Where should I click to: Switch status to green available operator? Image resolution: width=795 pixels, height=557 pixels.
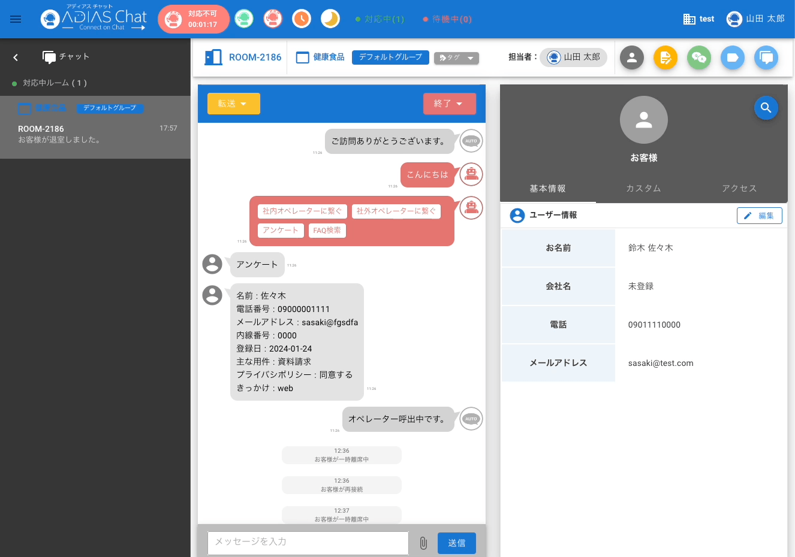244,19
